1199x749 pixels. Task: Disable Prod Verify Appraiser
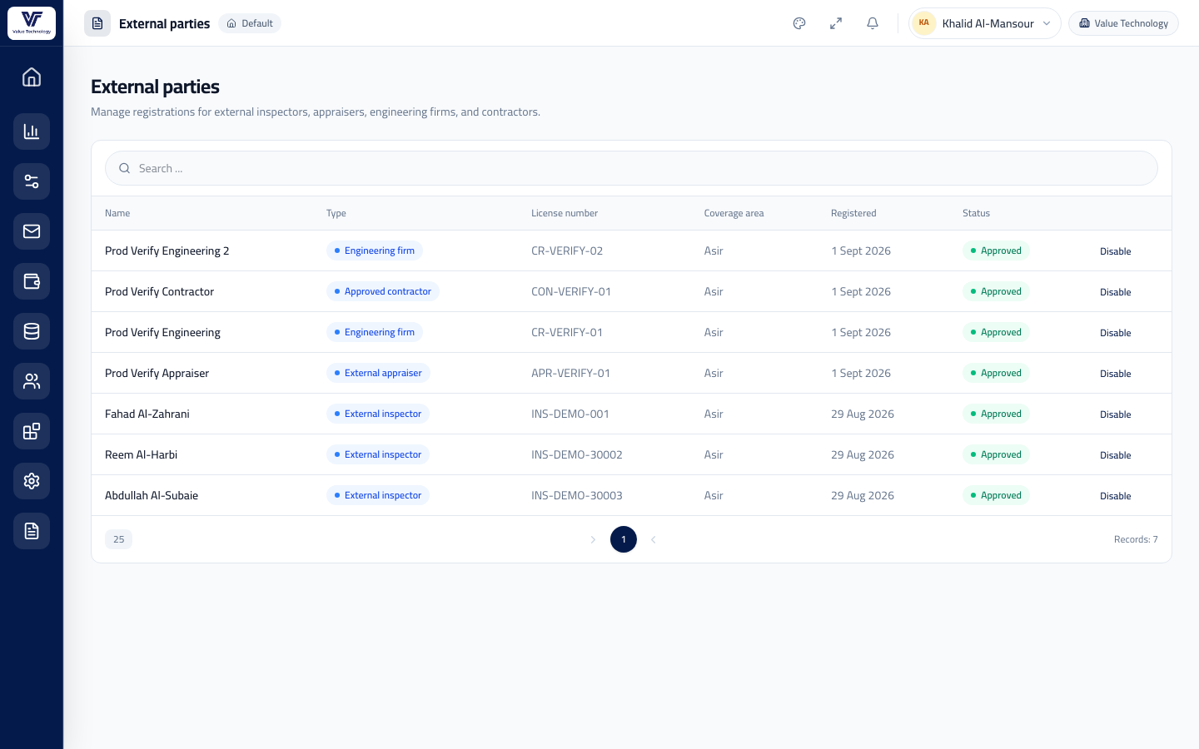tap(1115, 374)
